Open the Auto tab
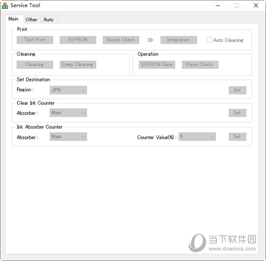This screenshot has height=261, width=266. pos(49,20)
